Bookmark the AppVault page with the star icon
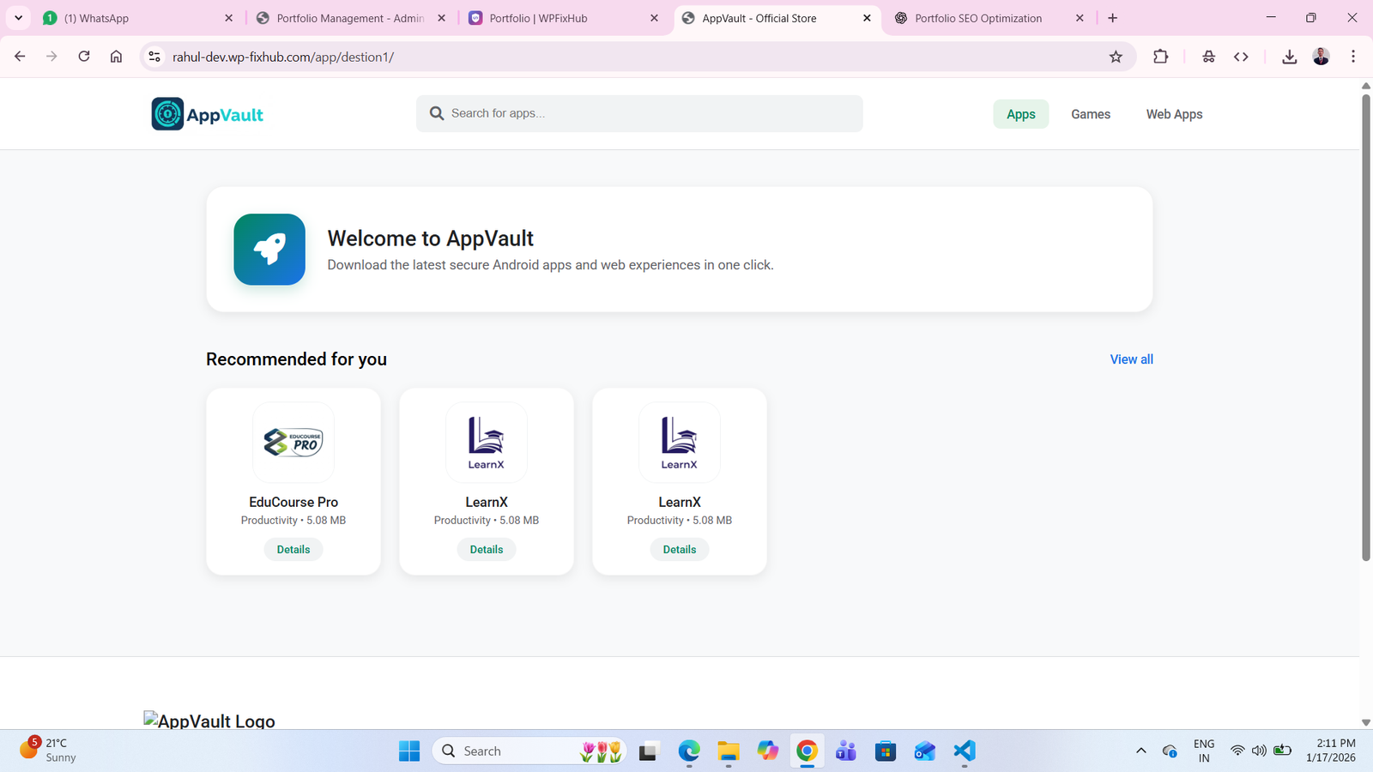Screen dimensions: 1373x772 [x=1116, y=57]
